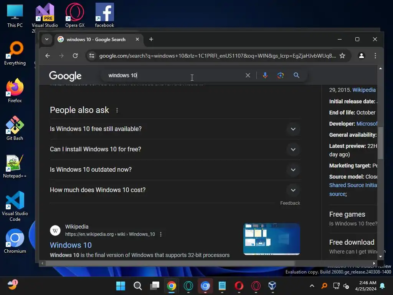Open Chrome tab search dropdown
The width and height of the screenshot is (393, 295).
pos(46,40)
